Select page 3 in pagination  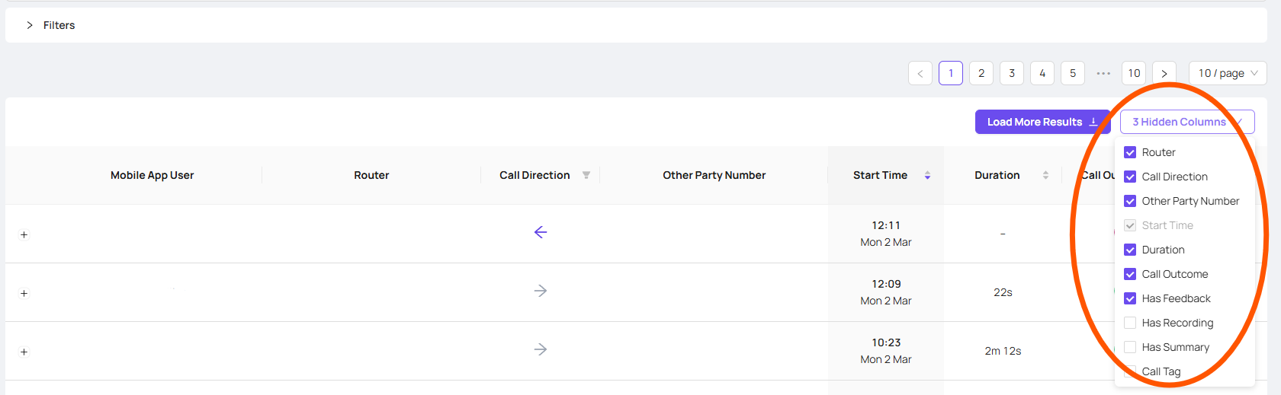click(x=1012, y=73)
